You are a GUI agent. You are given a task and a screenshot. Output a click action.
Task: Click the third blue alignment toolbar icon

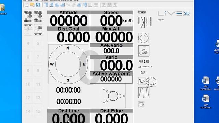click(57, 5)
